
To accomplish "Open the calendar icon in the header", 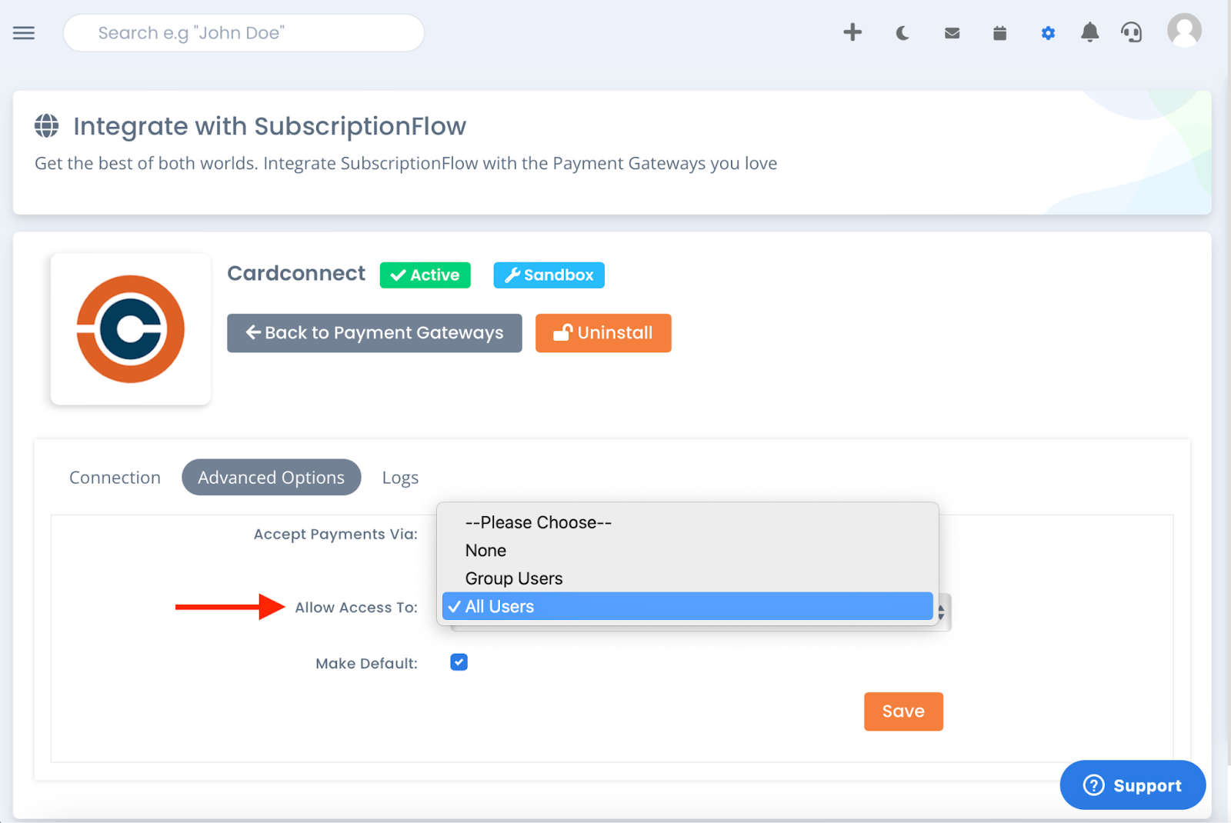I will (x=1000, y=33).
